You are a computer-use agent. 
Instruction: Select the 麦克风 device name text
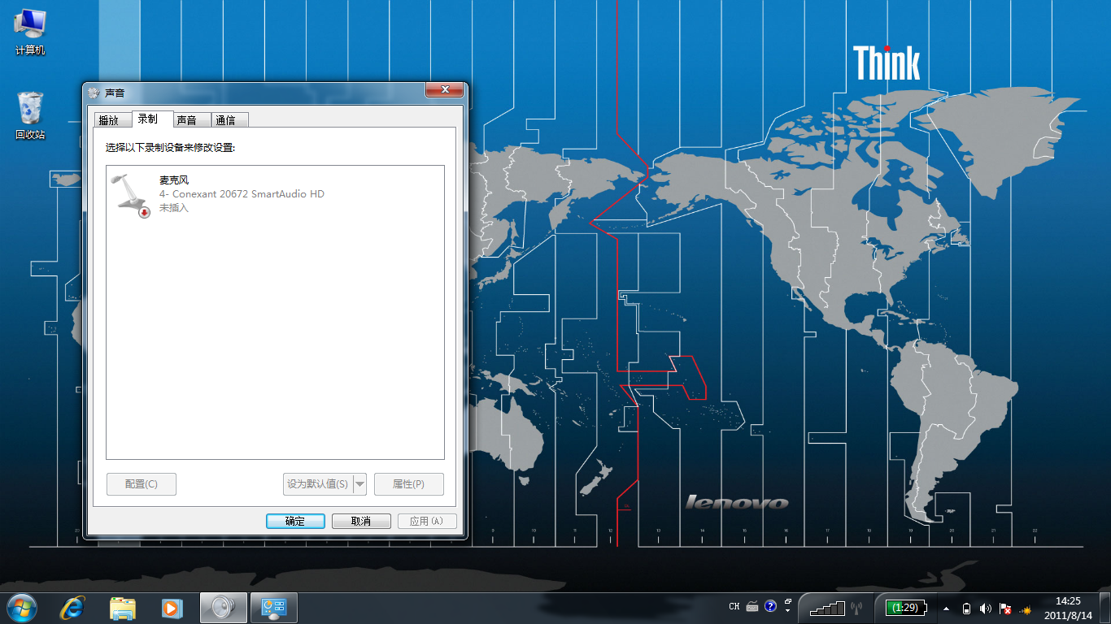pos(174,180)
